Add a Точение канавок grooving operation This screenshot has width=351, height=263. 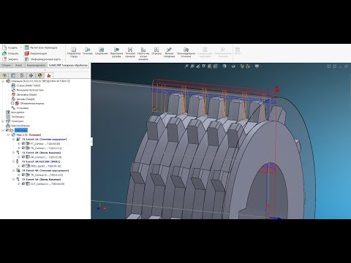(130, 53)
